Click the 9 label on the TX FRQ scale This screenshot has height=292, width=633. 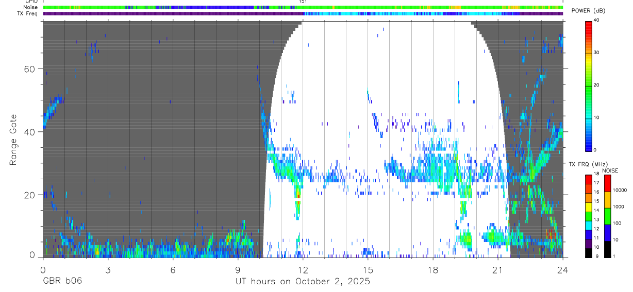point(597,256)
